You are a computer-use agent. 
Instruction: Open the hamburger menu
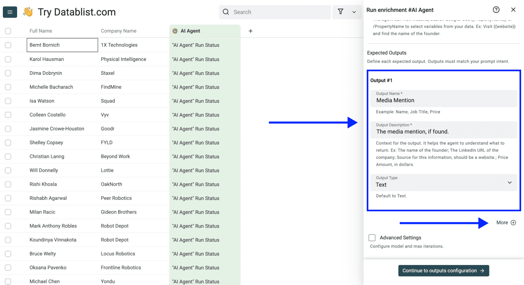(x=10, y=12)
